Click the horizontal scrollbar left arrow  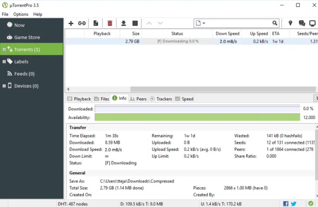[x=68, y=89]
